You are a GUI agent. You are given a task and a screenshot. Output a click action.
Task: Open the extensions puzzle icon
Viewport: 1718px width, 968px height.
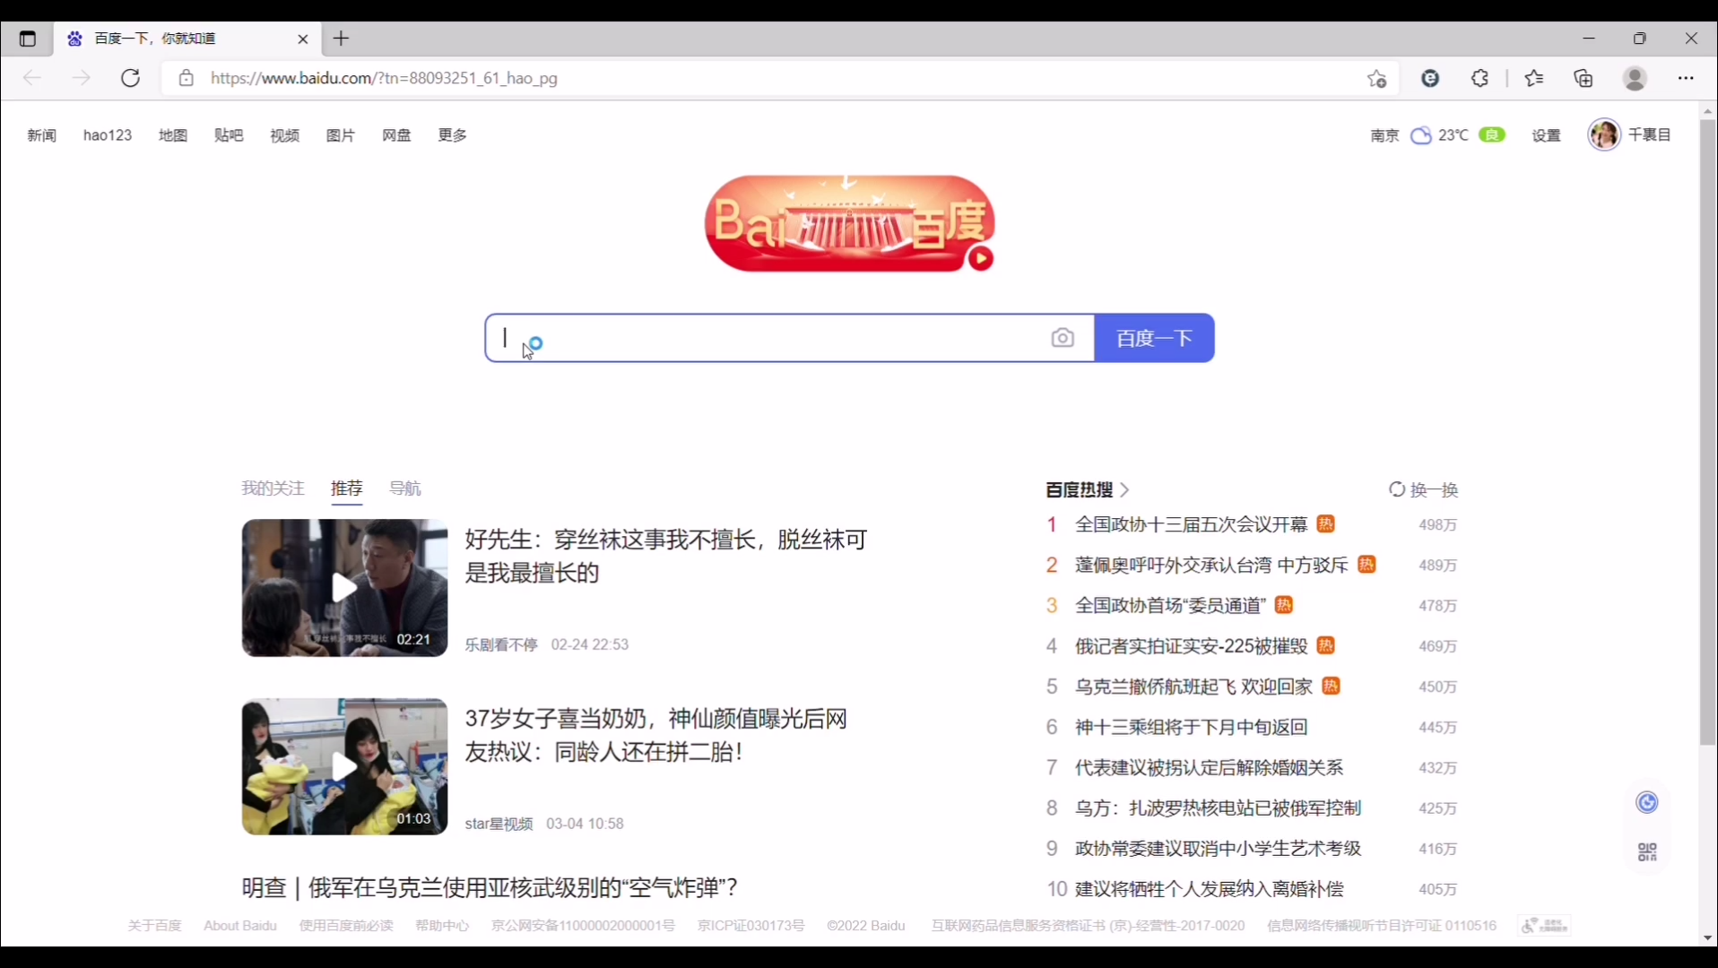pos(1480,78)
